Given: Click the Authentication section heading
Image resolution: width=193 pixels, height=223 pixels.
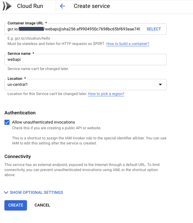Looking at the screenshot, I should (20, 113).
